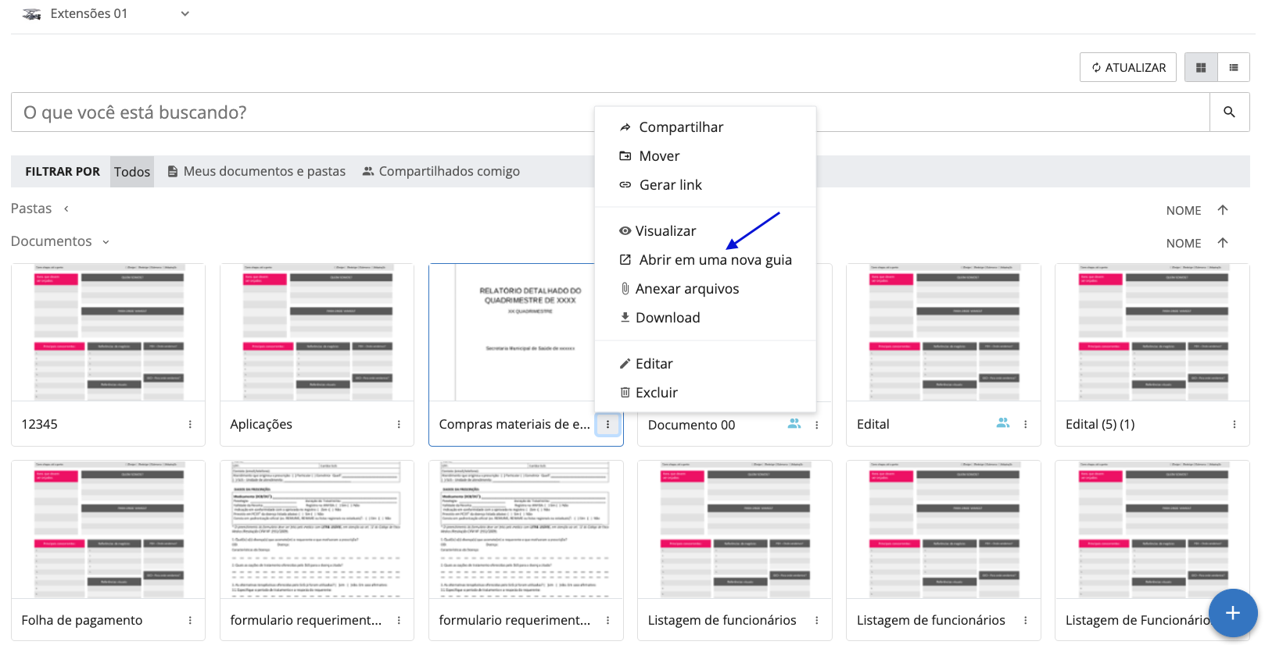Collapse the Documentos section
The image size is (1265, 645).
tap(106, 242)
